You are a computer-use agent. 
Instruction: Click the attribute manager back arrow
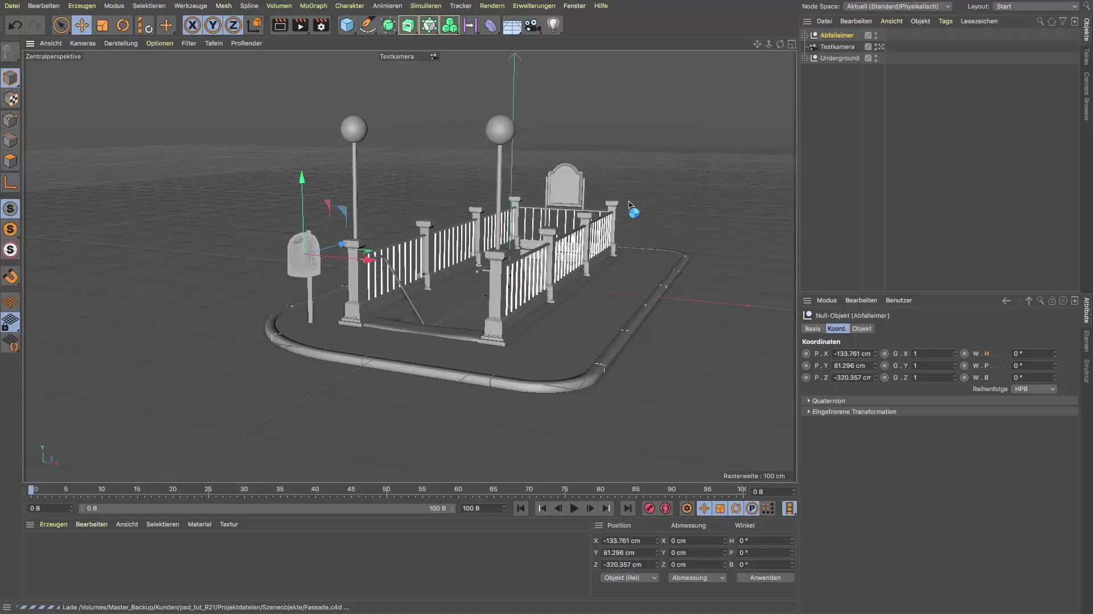coord(1006,301)
